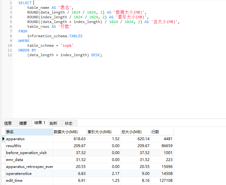Place cursor on the SELECT keyword line
226x185 pixels.
[25, 3]
